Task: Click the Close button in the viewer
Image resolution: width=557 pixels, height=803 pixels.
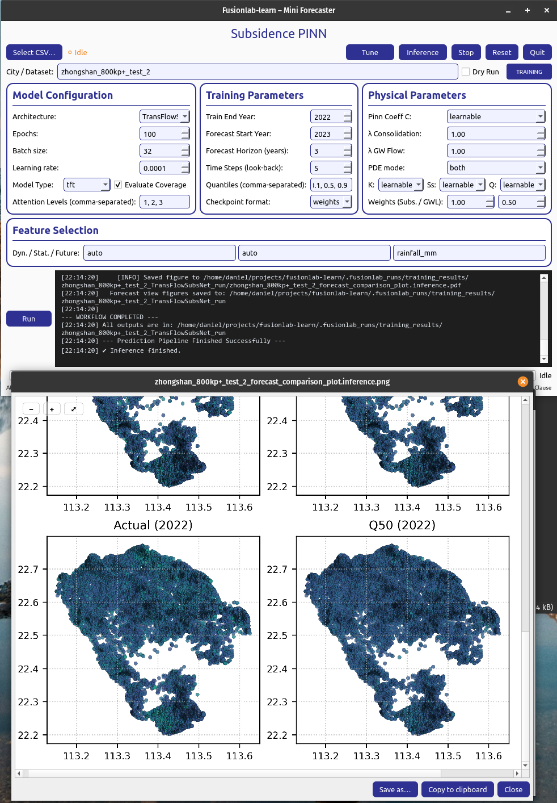Action: point(513,789)
